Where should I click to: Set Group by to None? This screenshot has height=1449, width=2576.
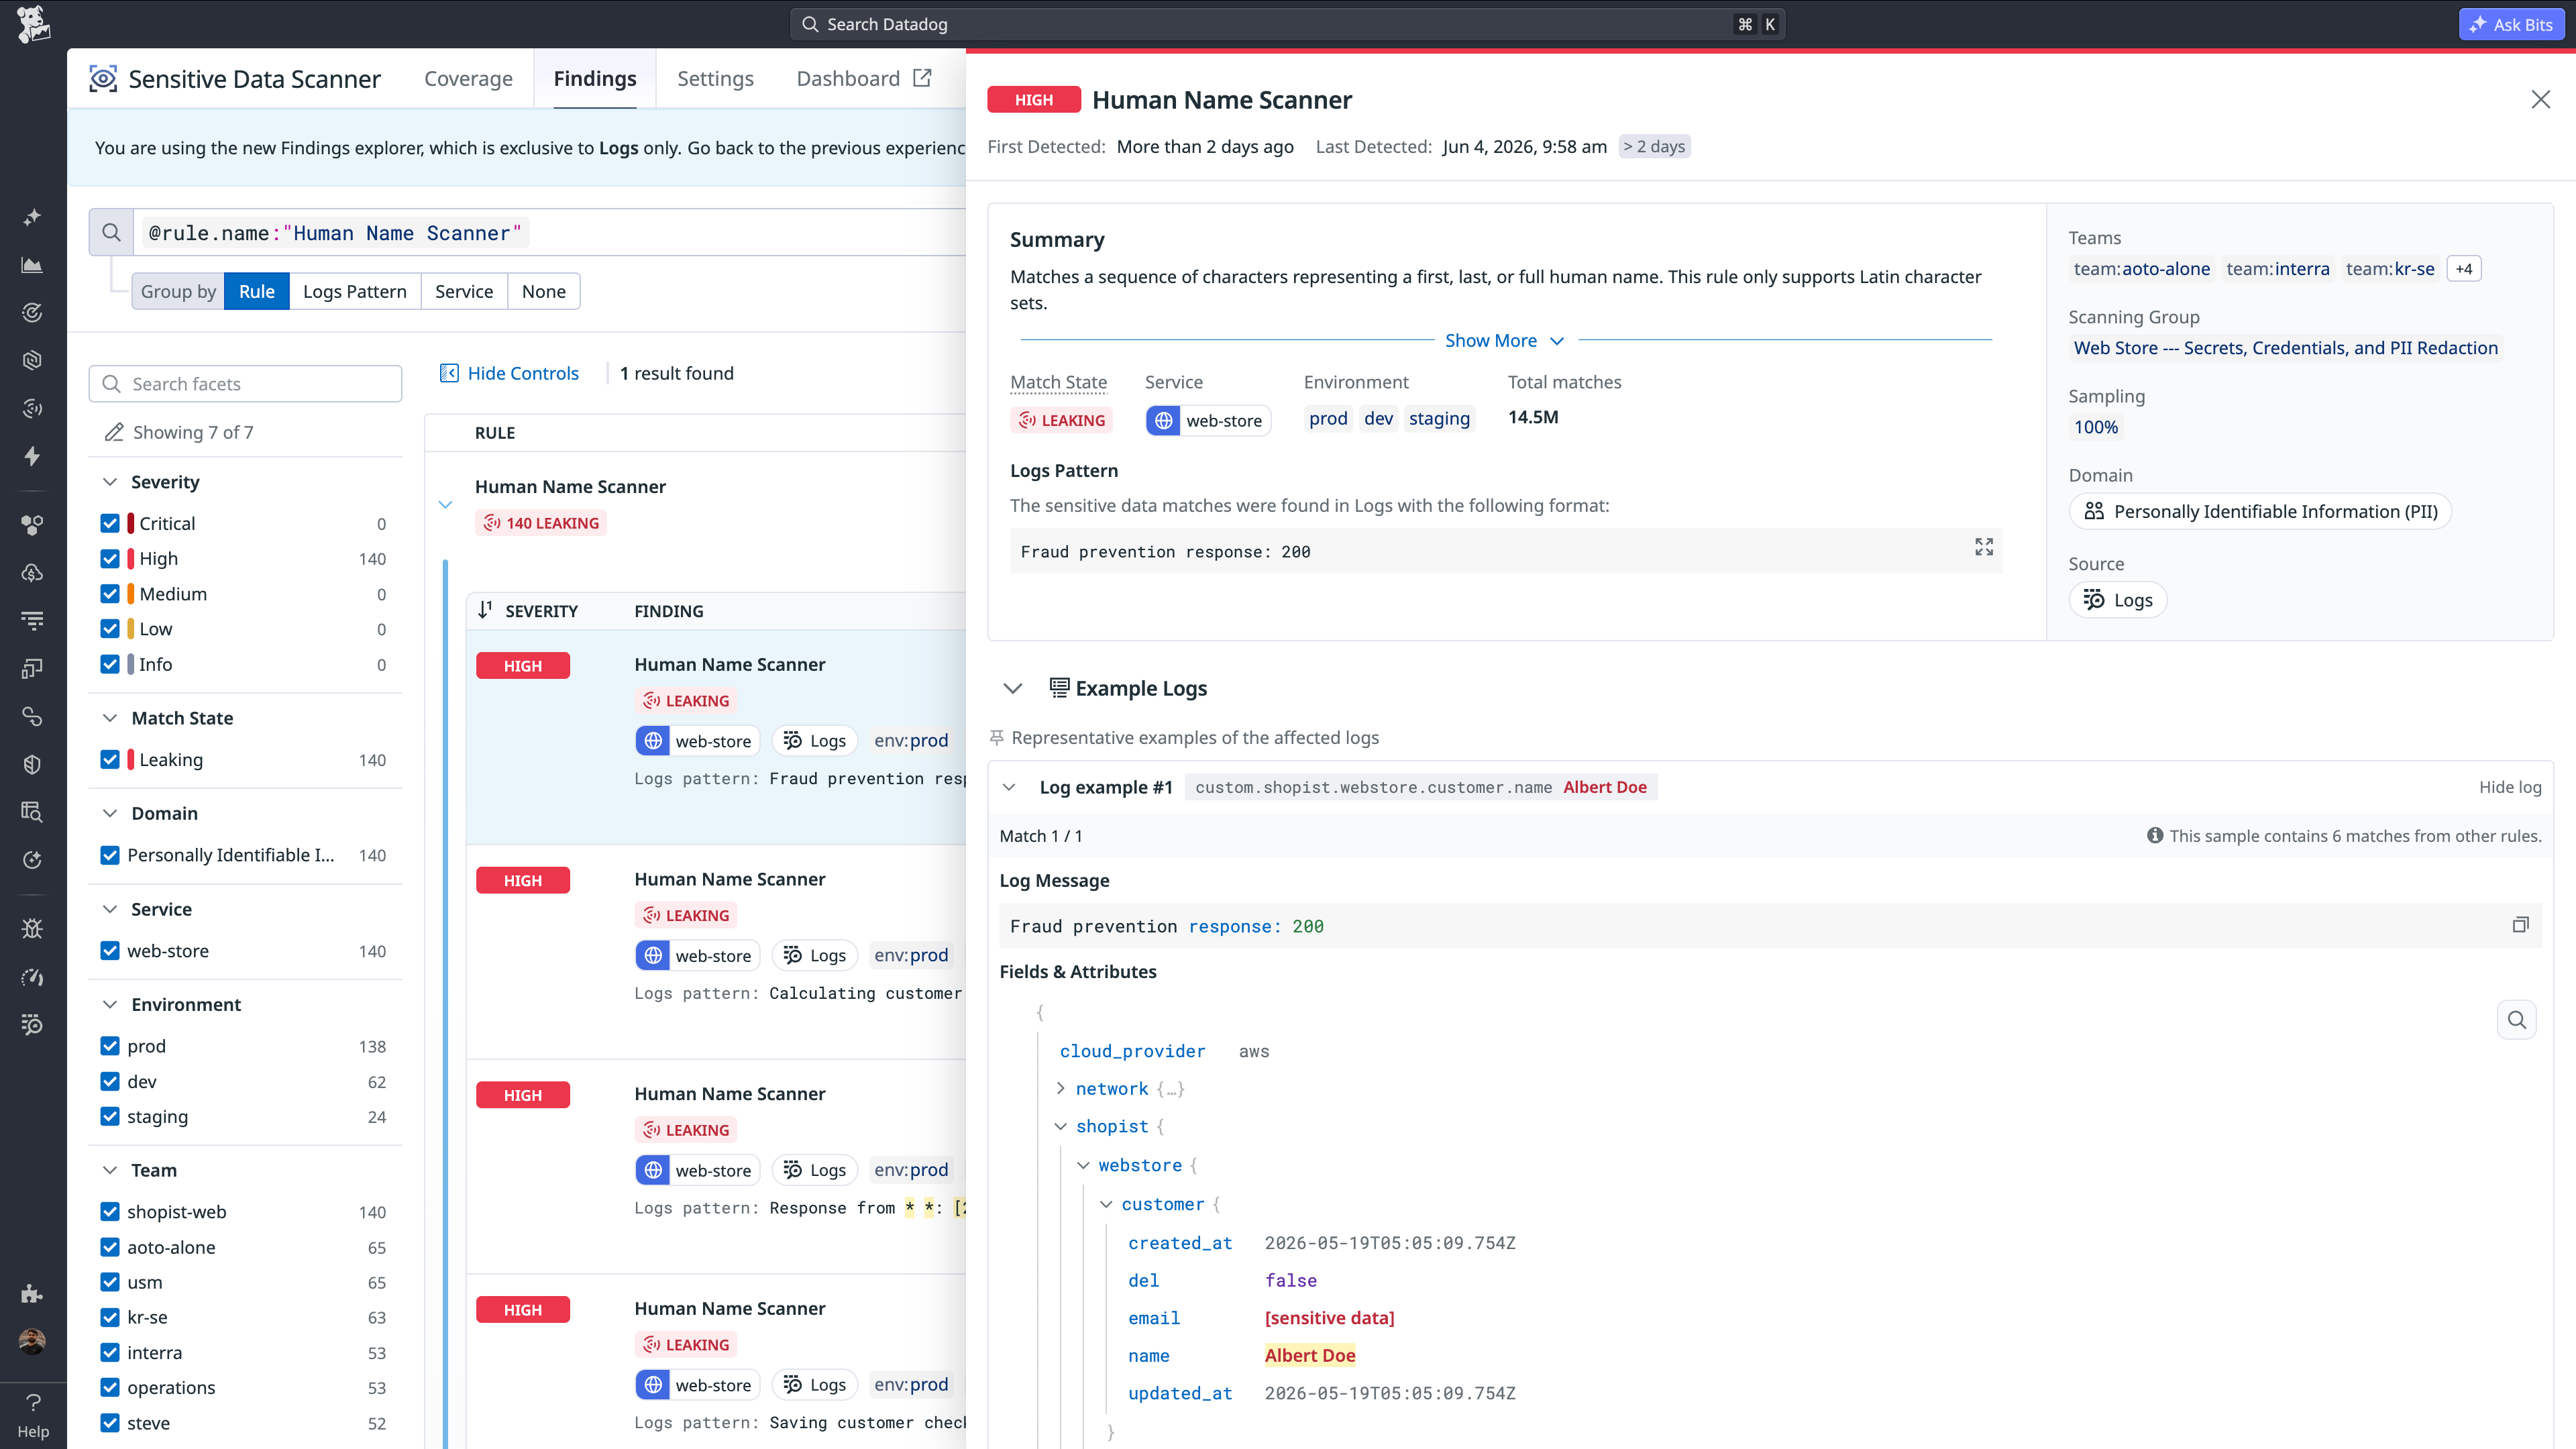pos(544,291)
